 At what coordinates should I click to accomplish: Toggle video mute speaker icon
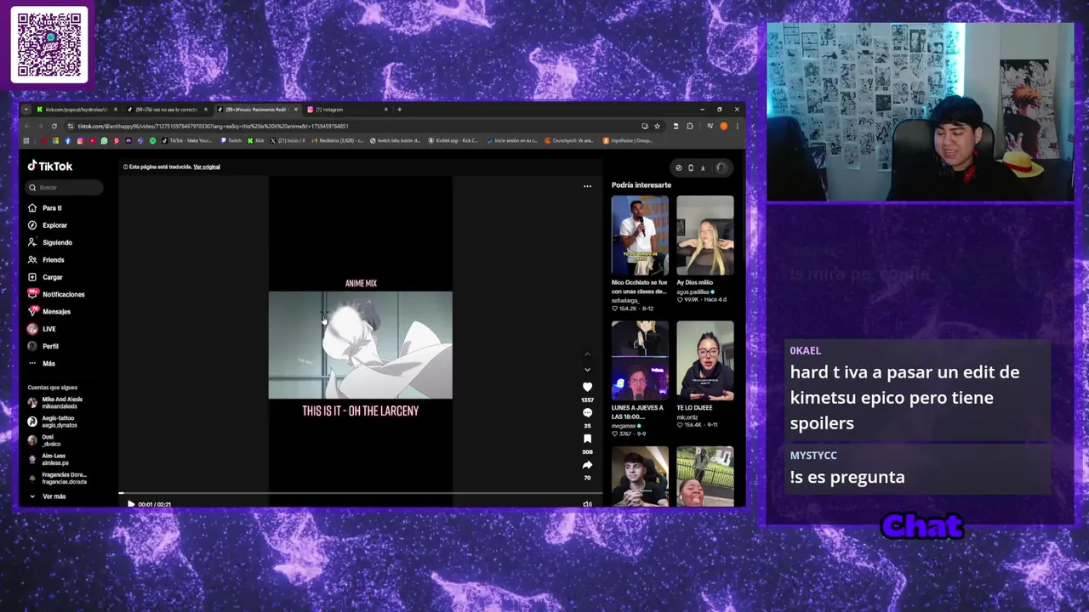pyautogui.click(x=587, y=504)
